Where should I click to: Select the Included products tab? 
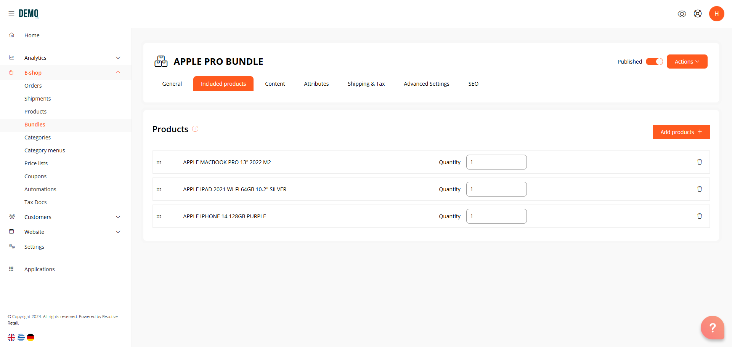pyautogui.click(x=223, y=84)
